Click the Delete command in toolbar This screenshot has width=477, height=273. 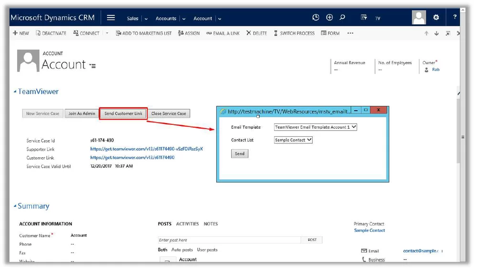(257, 33)
